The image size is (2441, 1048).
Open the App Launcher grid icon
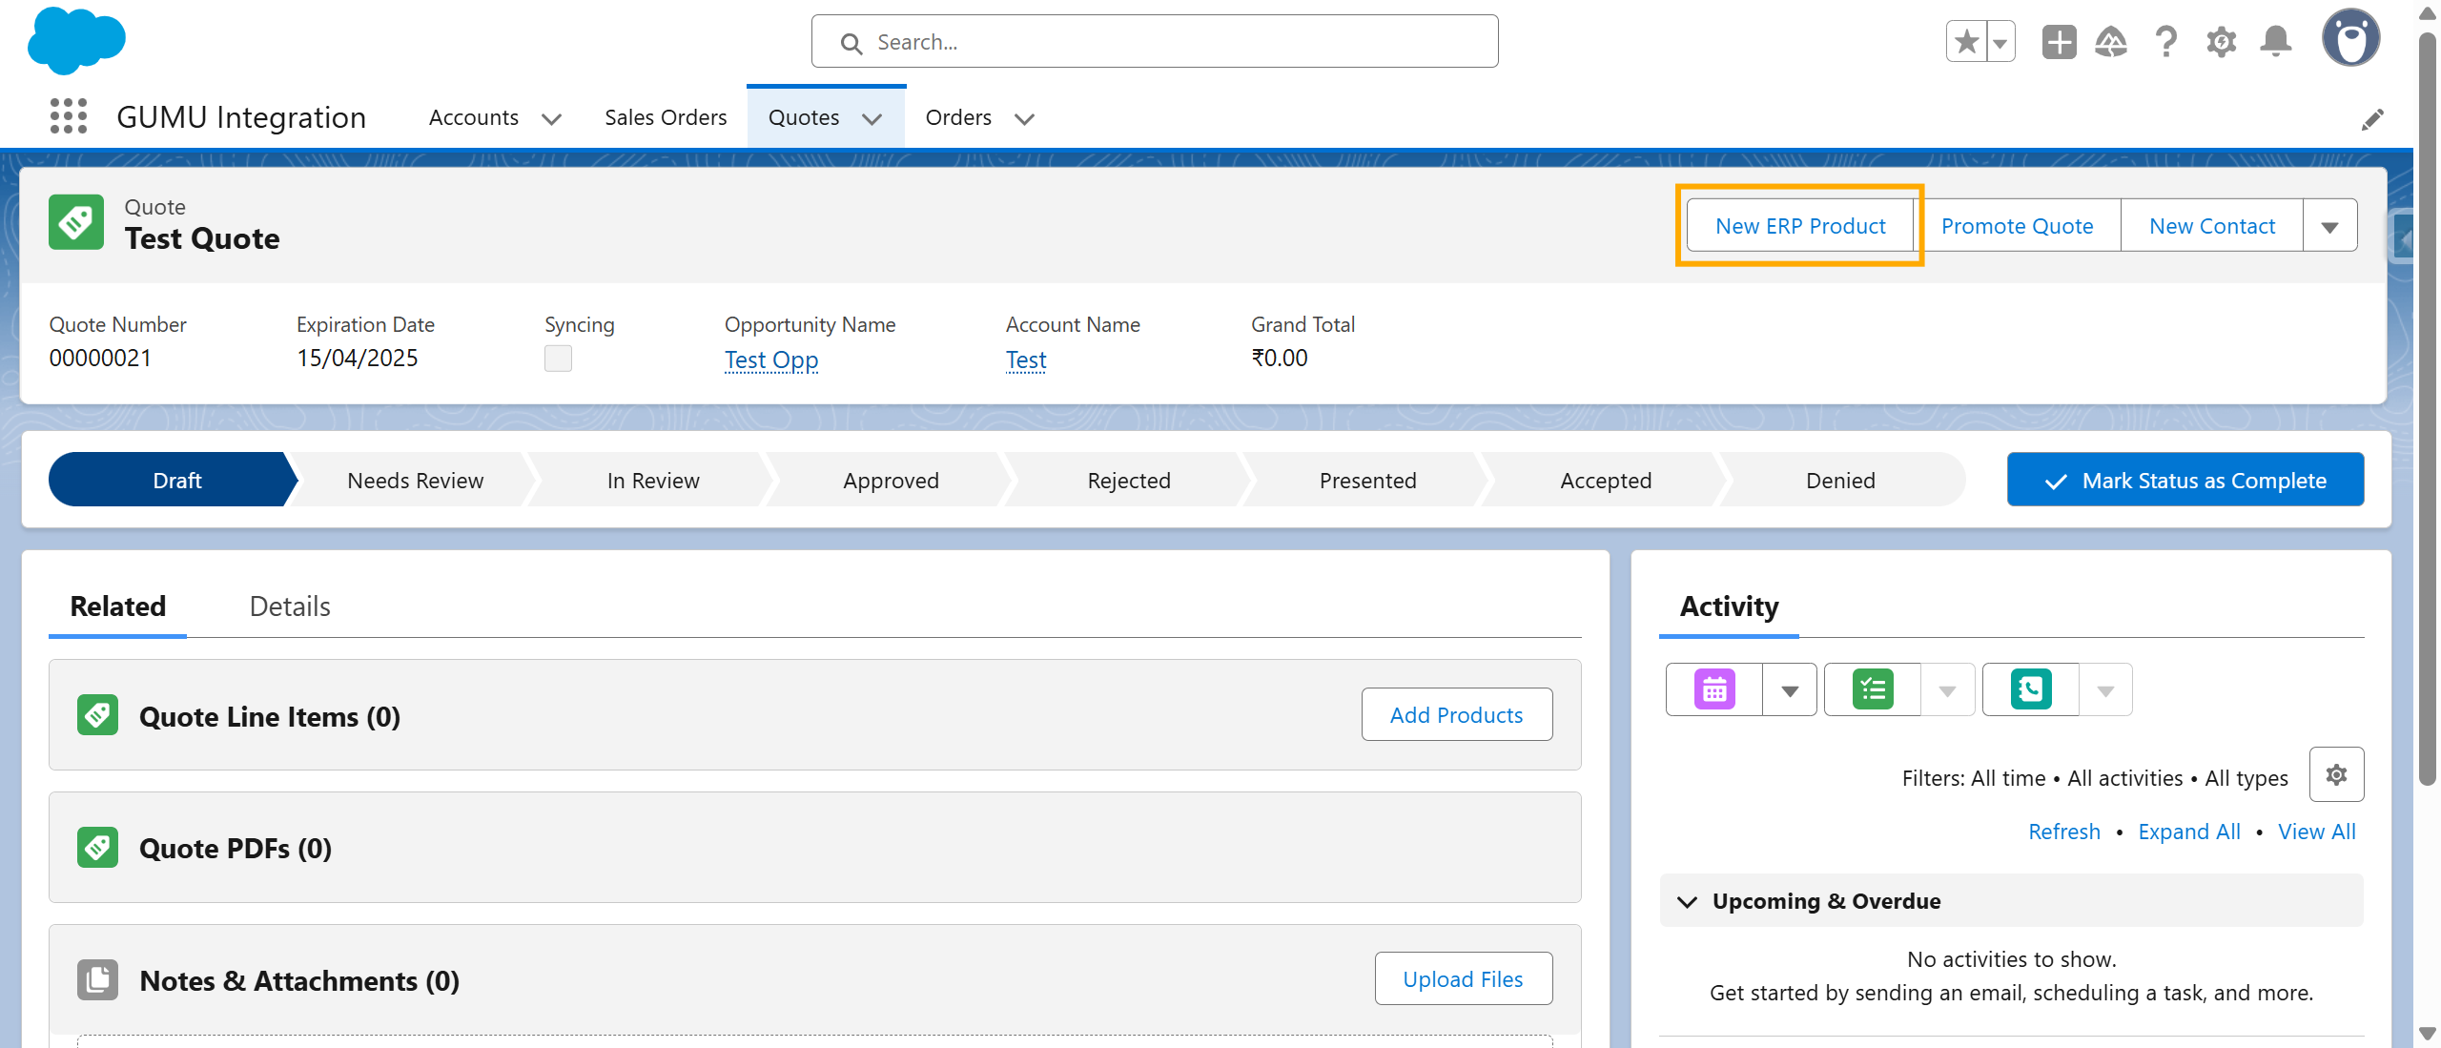pos(69,116)
